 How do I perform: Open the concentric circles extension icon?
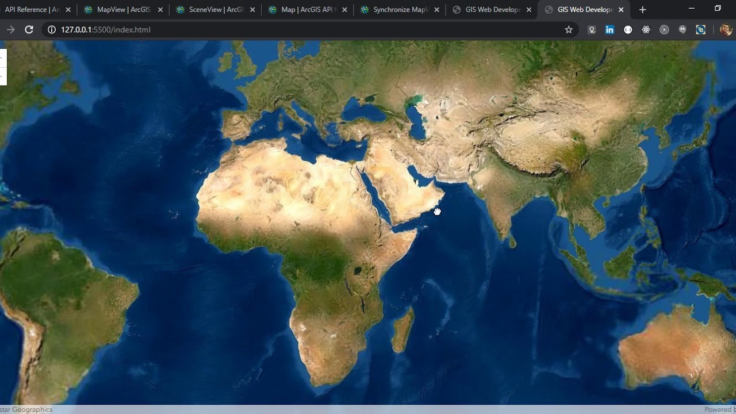664,29
